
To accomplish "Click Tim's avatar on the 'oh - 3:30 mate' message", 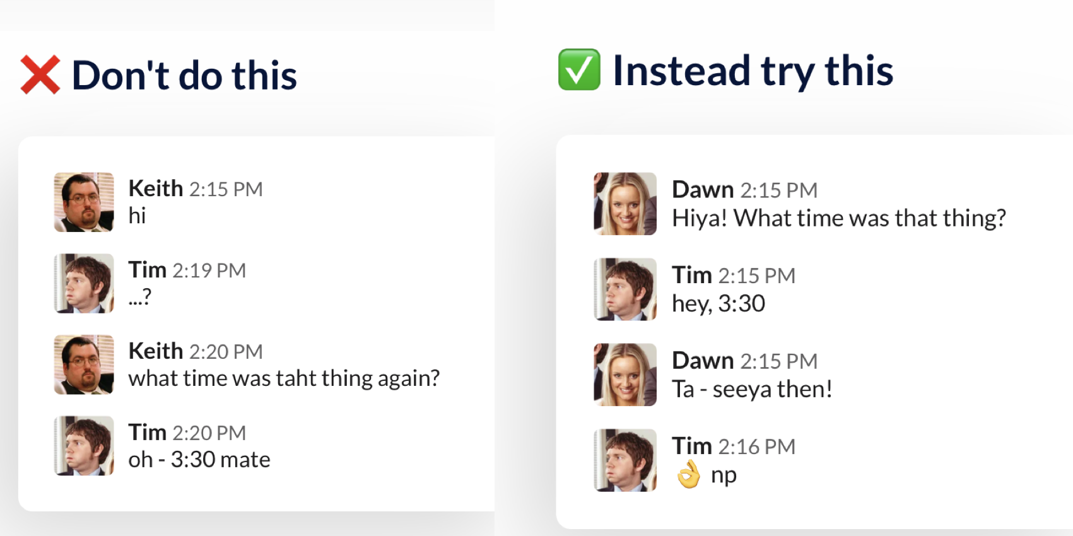I will pyautogui.click(x=84, y=446).
